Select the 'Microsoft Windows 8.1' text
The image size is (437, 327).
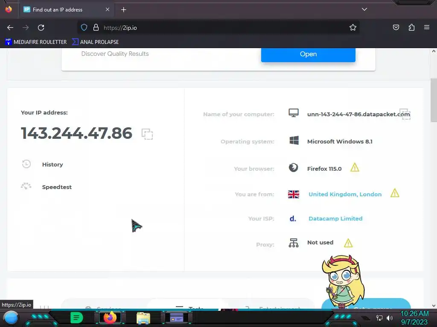[340, 141]
